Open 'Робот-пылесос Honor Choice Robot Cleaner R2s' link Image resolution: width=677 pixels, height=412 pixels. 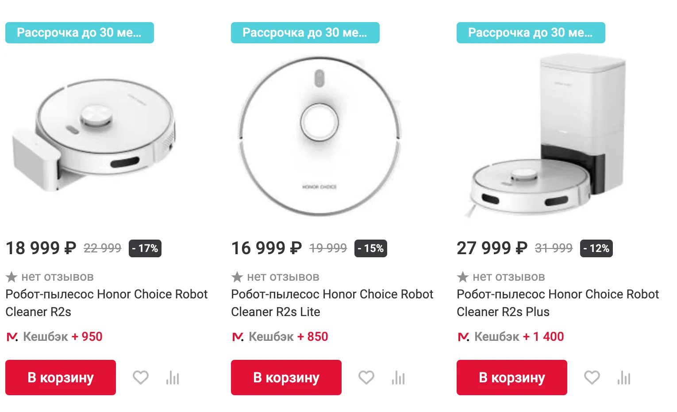tap(106, 303)
